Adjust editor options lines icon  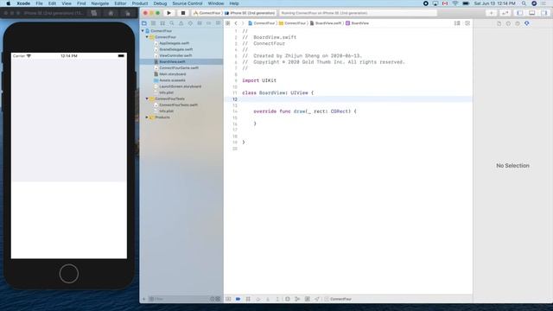coord(457,23)
